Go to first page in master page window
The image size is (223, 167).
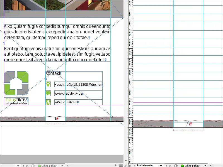[x=130, y=166]
